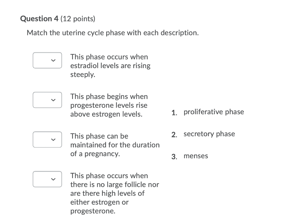
Task: Click the description about pregnancy maintenance
Action: (x=115, y=145)
